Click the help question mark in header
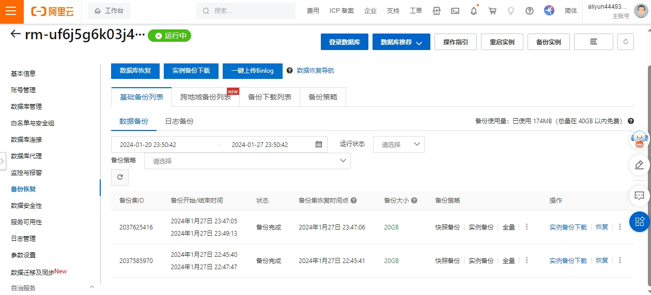651x295 pixels. point(530,11)
